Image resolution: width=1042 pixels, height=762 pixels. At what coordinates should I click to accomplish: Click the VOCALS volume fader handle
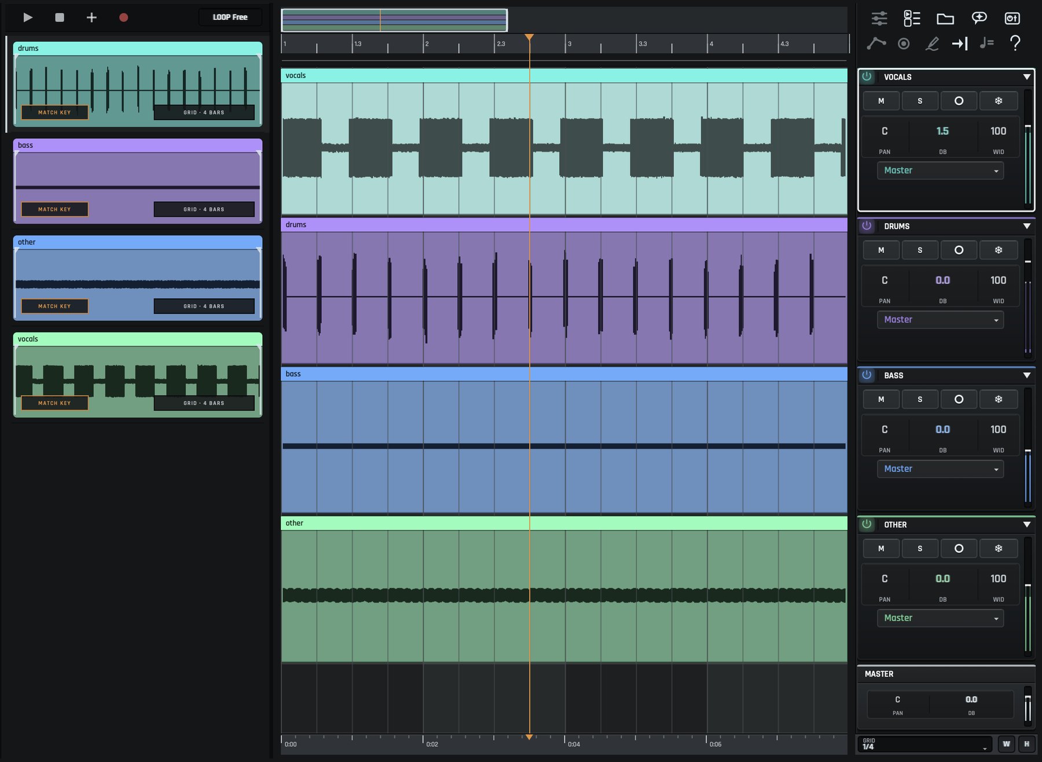1028,126
